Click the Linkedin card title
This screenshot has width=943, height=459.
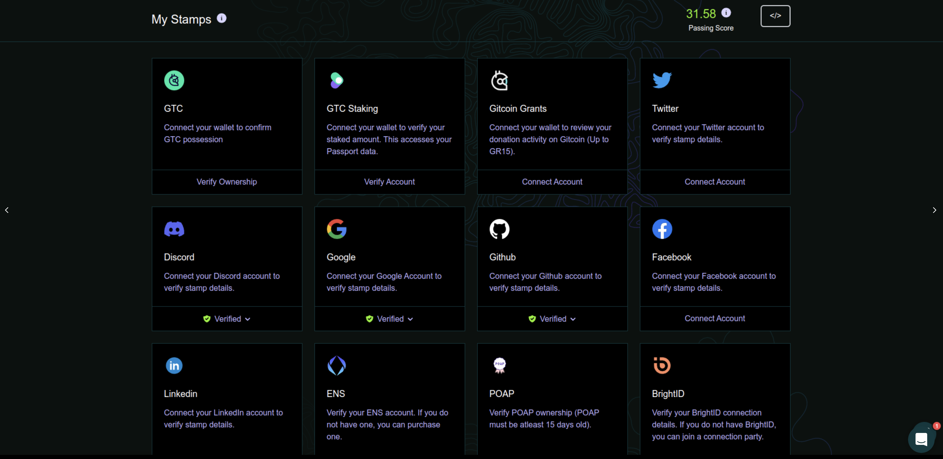pyautogui.click(x=181, y=394)
